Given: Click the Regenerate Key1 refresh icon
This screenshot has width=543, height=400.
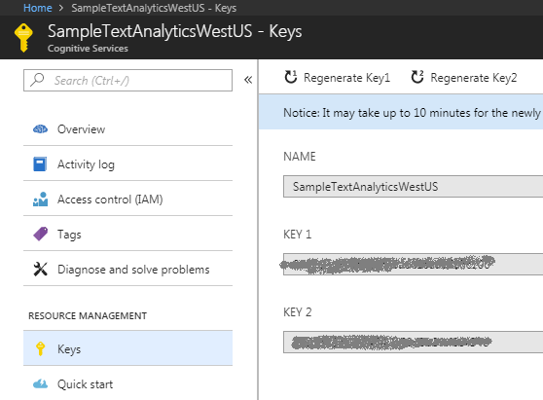Looking at the screenshot, I should 291,77.
